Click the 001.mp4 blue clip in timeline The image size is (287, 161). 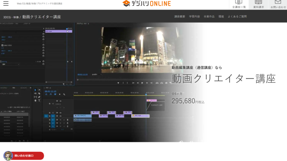(83, 116)
